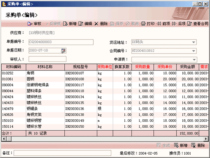The image size is (210, 158).
Task: Click the 打印 (print) printer icon
Action: click(143, 24)
